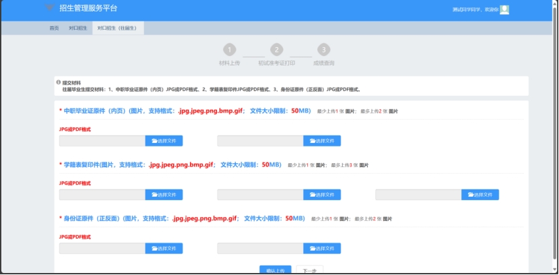Click the info icon beside 提交材料
Screen dimensions: 559x275
(x=59, y=82)
